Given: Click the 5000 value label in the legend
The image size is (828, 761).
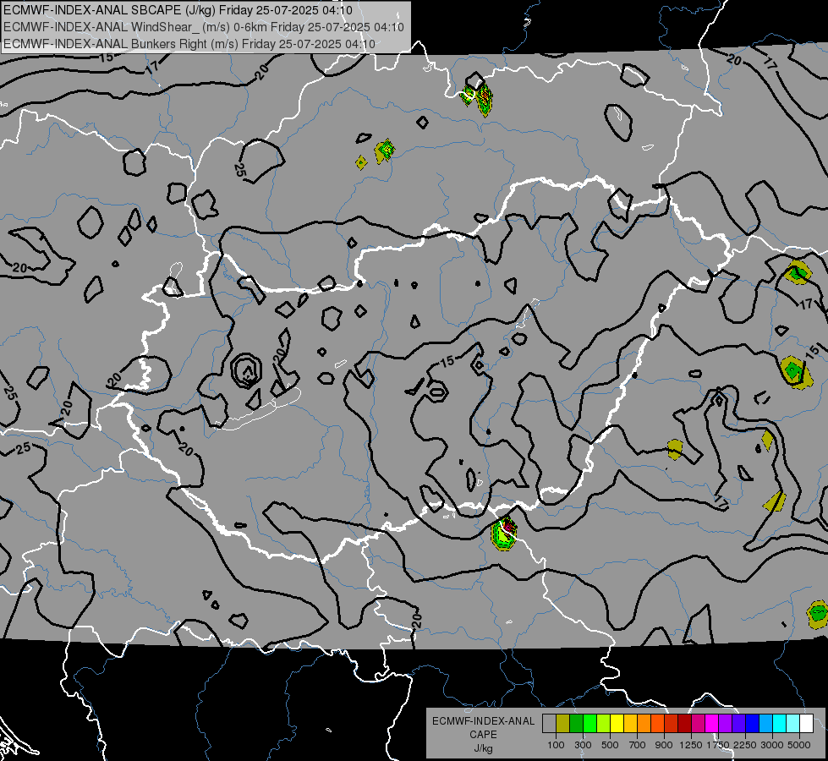Looking at the screenshot, I should tap(799, 745).
